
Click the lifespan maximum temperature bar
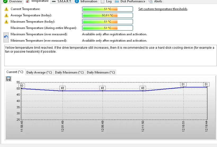coord(108,28)
